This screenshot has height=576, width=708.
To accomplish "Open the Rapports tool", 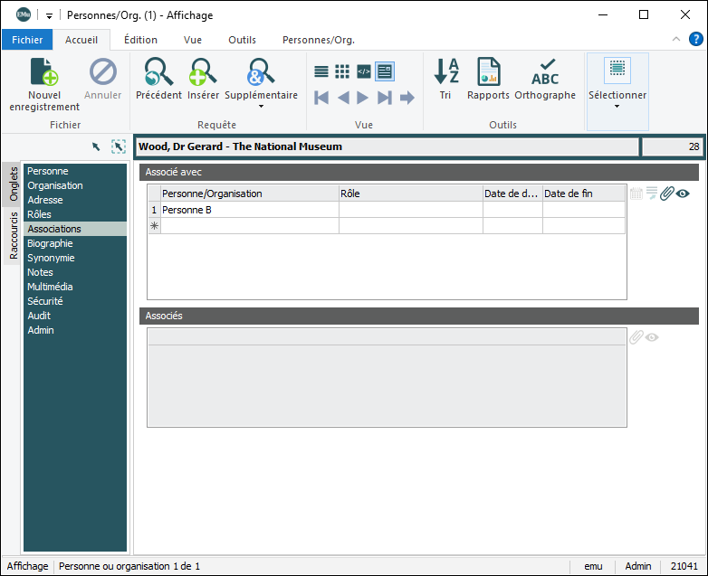I will tap(488, 72).
